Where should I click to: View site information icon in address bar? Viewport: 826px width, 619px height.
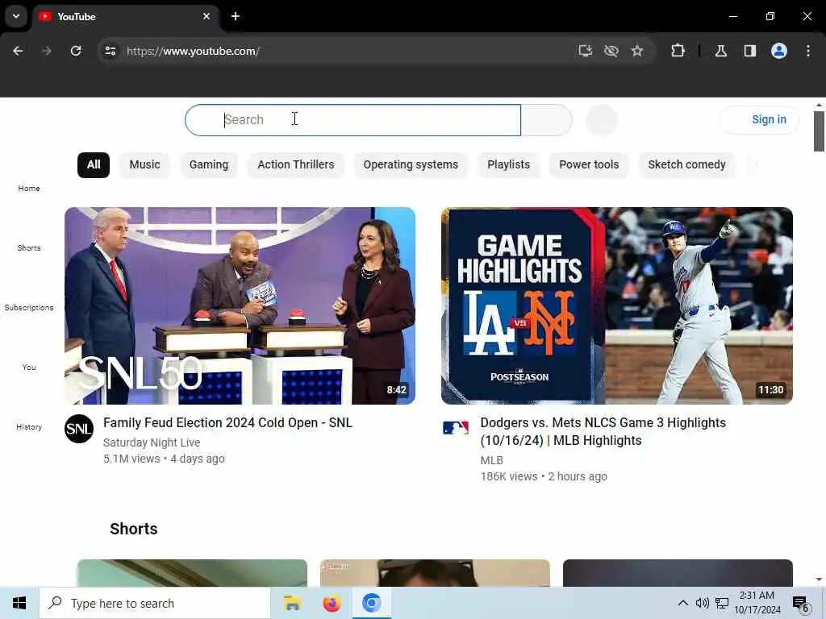[110, 51]
